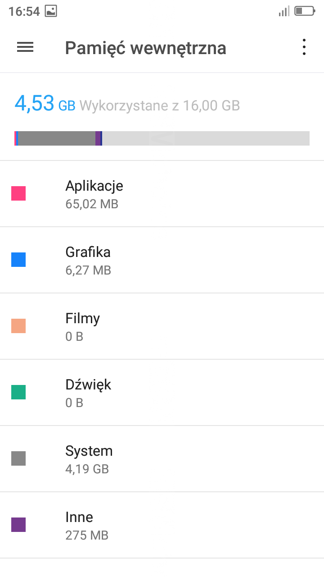The height and width of the screenshot is (577, 324).
Task: Open the Filmy storage entry
Action: click(162, 326)
